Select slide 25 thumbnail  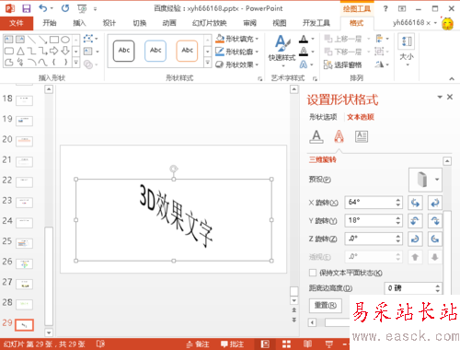[24, 243]
